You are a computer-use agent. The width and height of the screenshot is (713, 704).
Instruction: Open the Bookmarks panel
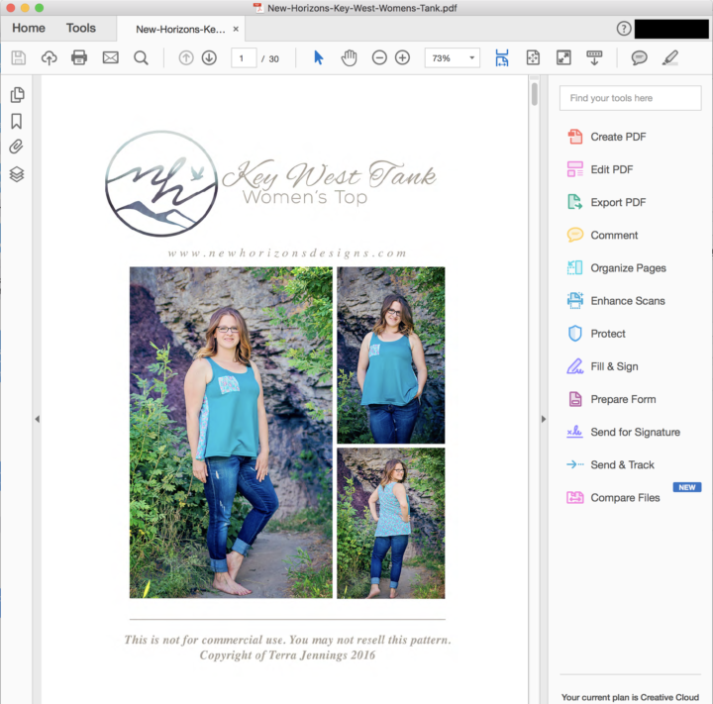pos(17,122)
